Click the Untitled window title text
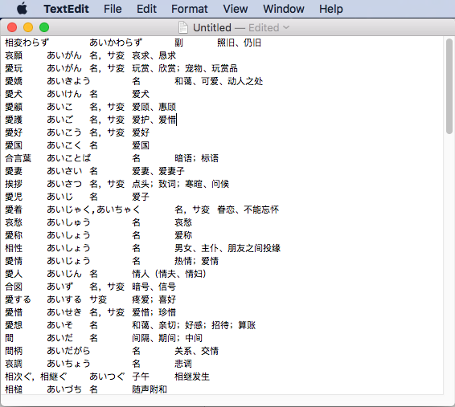Image resolution: width=455 pixels, height=407 pixels. coord(212,28)
